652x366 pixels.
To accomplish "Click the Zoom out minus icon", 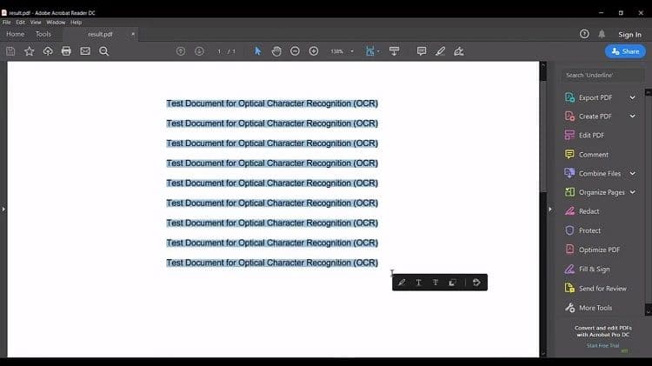I will click(x=295, y=51).
